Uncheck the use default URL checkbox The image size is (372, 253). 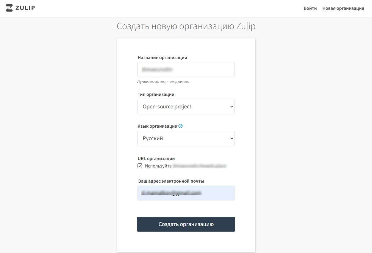[x=140, y=166]
